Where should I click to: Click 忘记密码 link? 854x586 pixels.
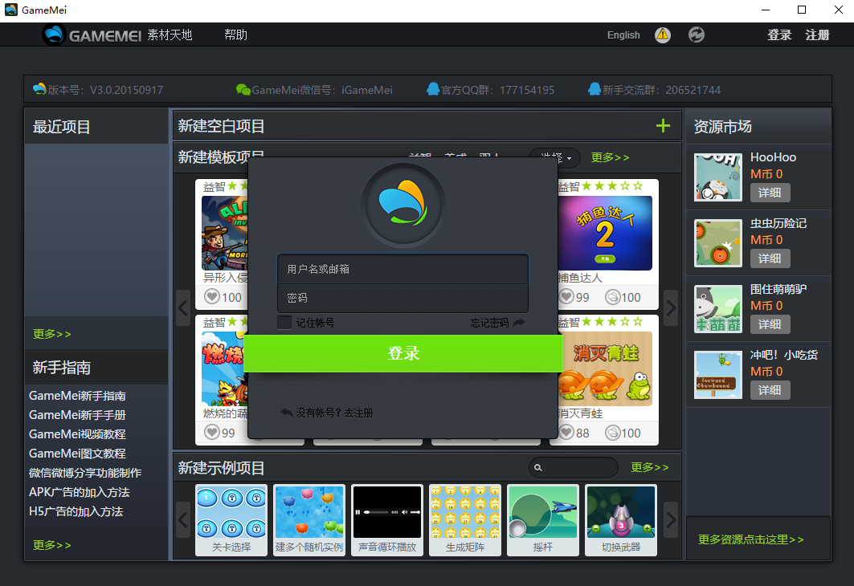coord(489,324)
